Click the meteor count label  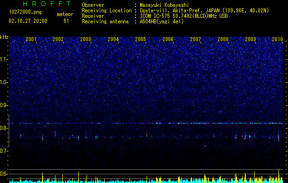65,14
